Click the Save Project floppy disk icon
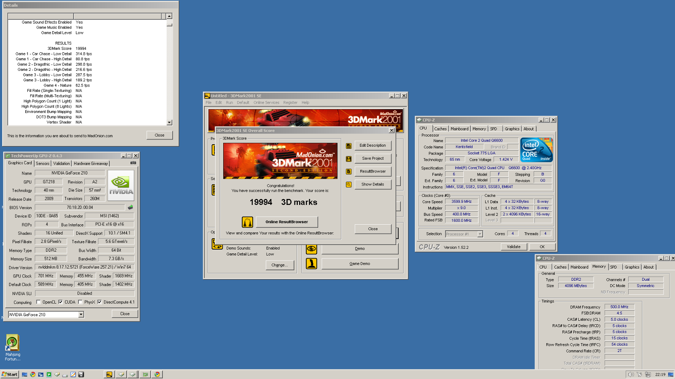 (349, 159)
